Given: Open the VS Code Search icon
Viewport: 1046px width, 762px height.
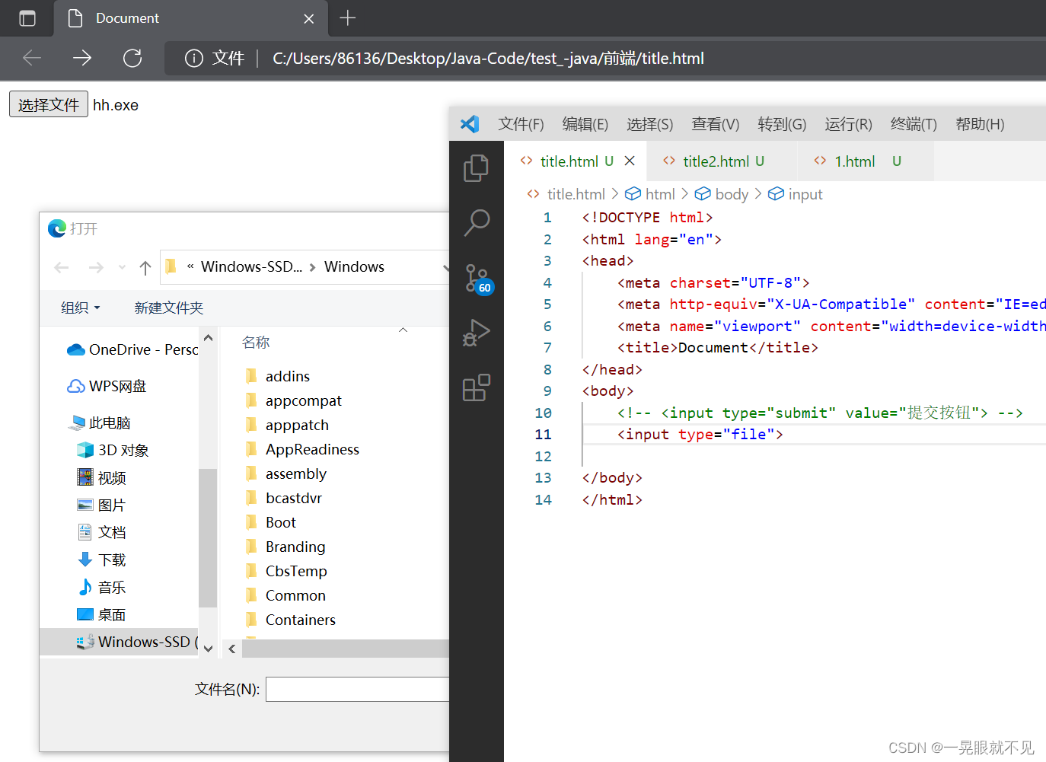Looking at the screenshot, I should click(477, 223).
